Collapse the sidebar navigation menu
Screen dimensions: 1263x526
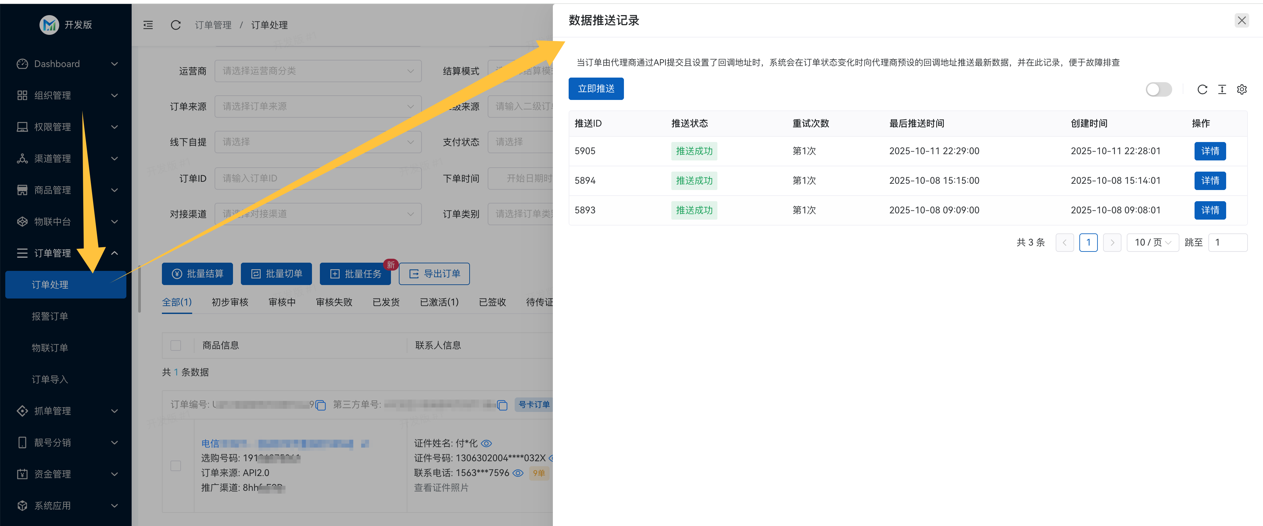[x=147, y=25]
